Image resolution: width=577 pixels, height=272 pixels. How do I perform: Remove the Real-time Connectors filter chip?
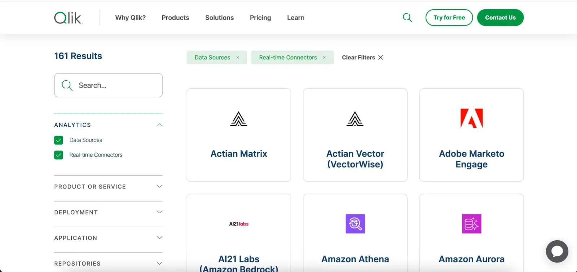click(x=324, y=57)
